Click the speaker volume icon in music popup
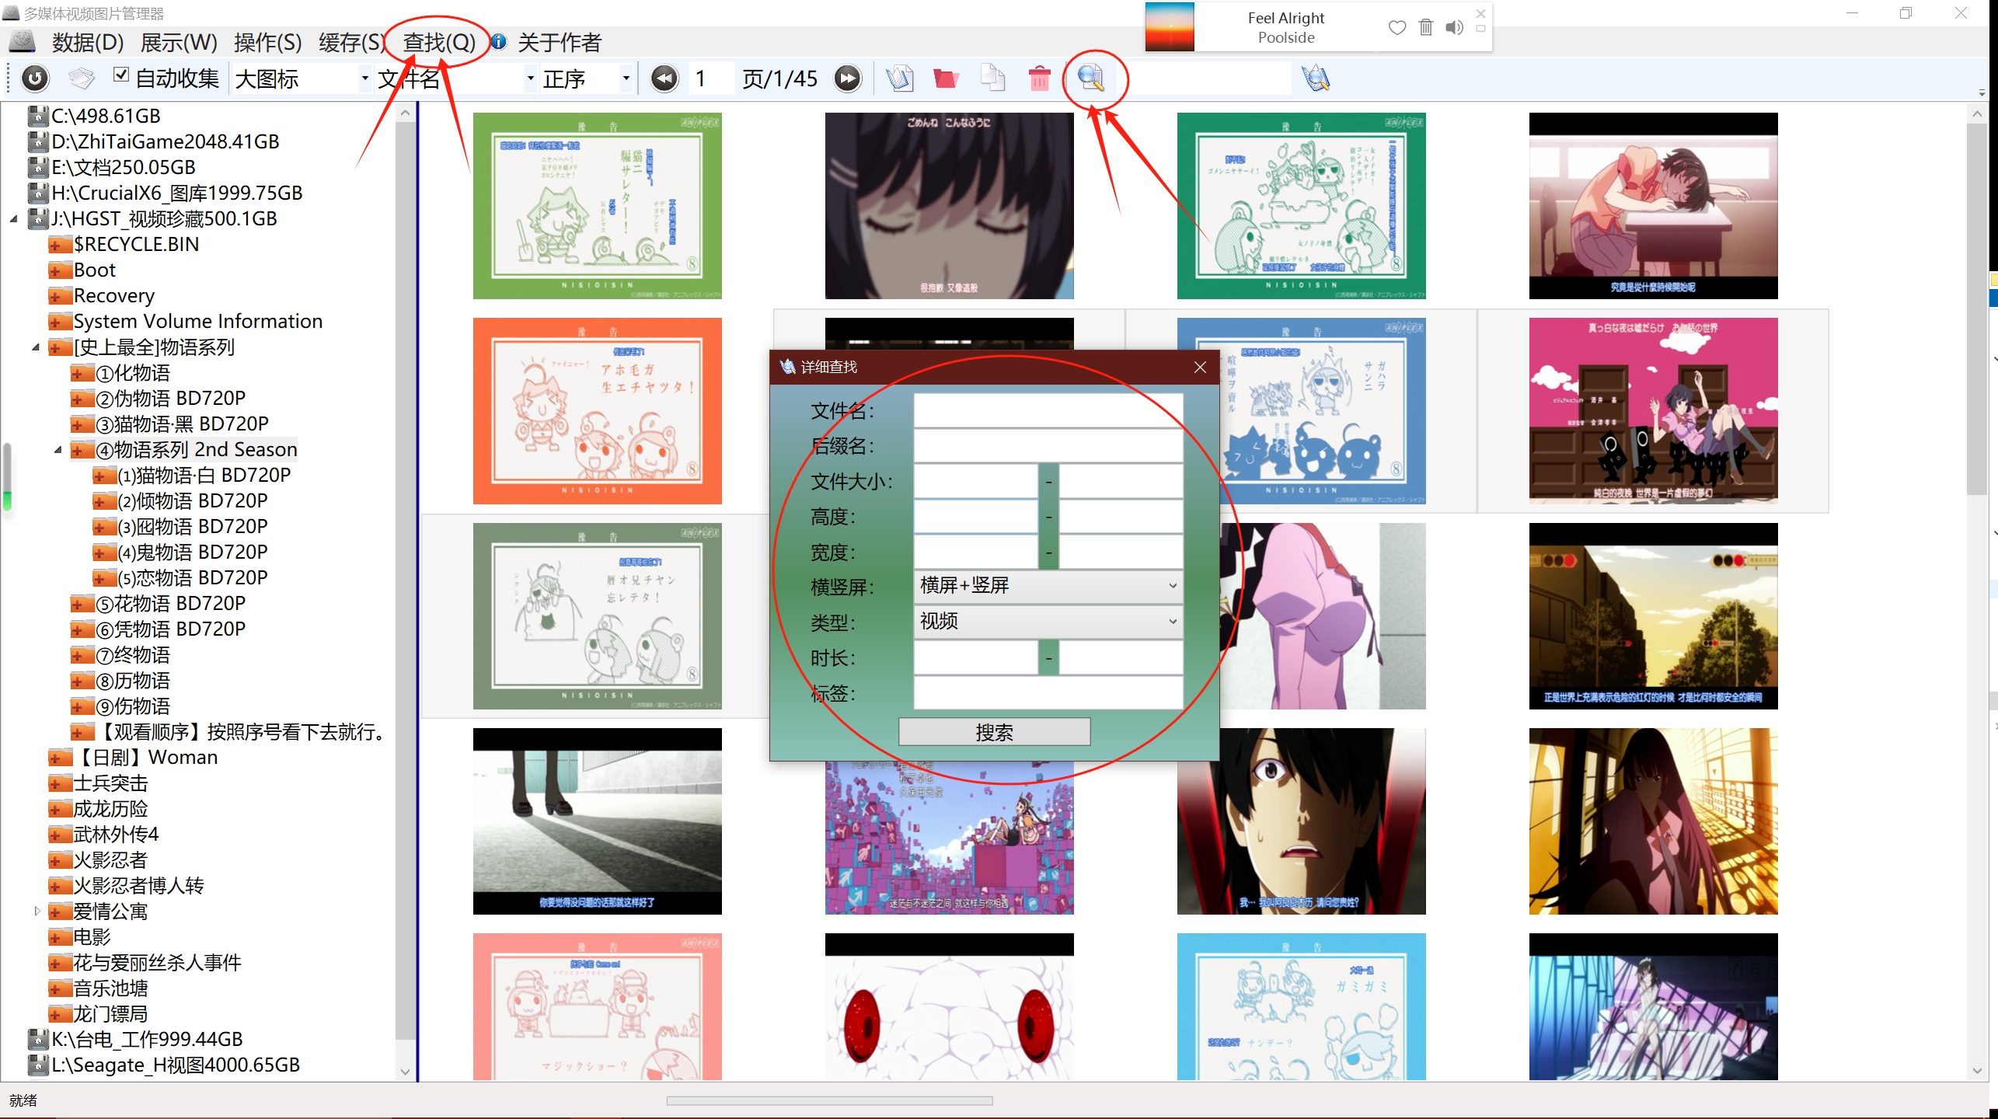This screenshot has width=1998, height=1119. (1455, 28)
